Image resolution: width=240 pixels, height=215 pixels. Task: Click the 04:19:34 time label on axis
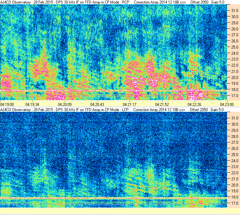click(x=32, y=105)
